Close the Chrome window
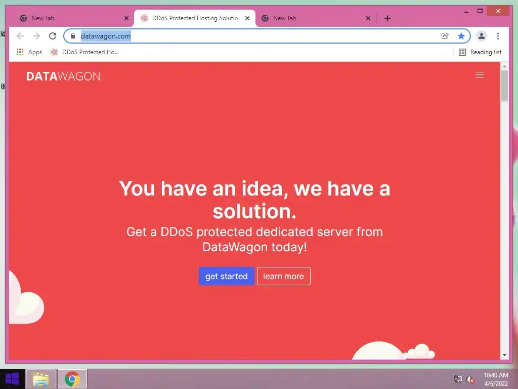The width and height of the screenshot is (518, 389). [x=498, y=11]
